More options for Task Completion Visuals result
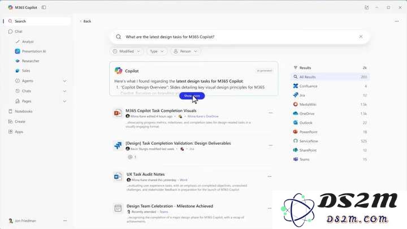This screenshot has width=407, height=229. 270,113
